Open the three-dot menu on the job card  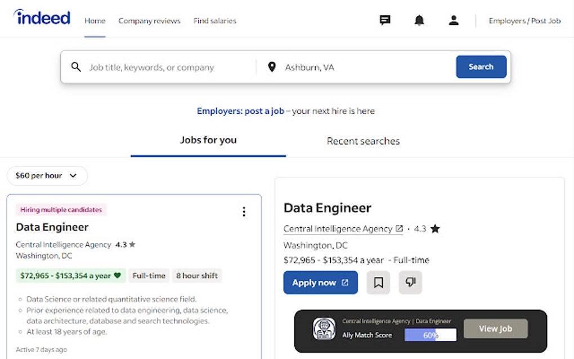click(x=244, y=212)
